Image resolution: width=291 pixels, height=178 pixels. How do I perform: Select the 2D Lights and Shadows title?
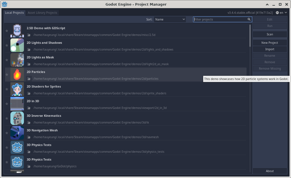(44, 43)
